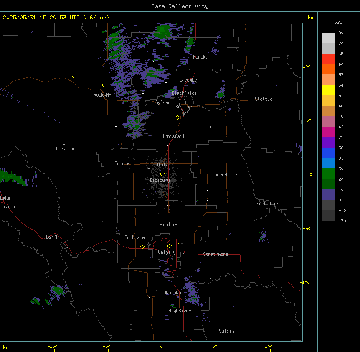
Task: Select the magenta 42-39 dBZ legend swatch
Action: pyautogui.click(x=328, y=132)
